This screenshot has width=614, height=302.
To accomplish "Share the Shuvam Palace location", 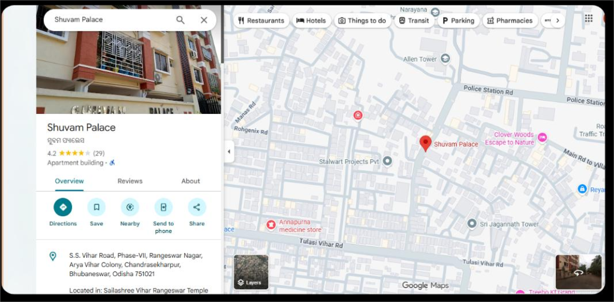I will pyautogui.click(x=197, y=207).
